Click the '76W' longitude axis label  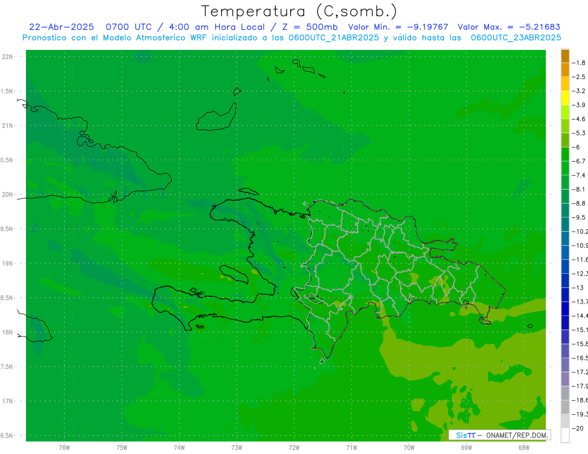64,447
